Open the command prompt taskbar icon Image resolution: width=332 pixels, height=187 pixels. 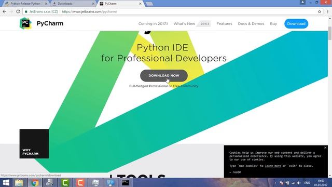126,183
